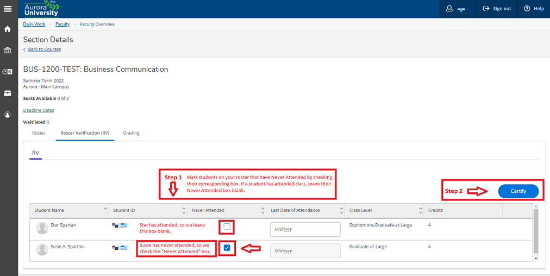Image resolution: width=550 pixels, height=276 pixels.
Task: Click the Credits column header
Action: (x=463, y=210)
